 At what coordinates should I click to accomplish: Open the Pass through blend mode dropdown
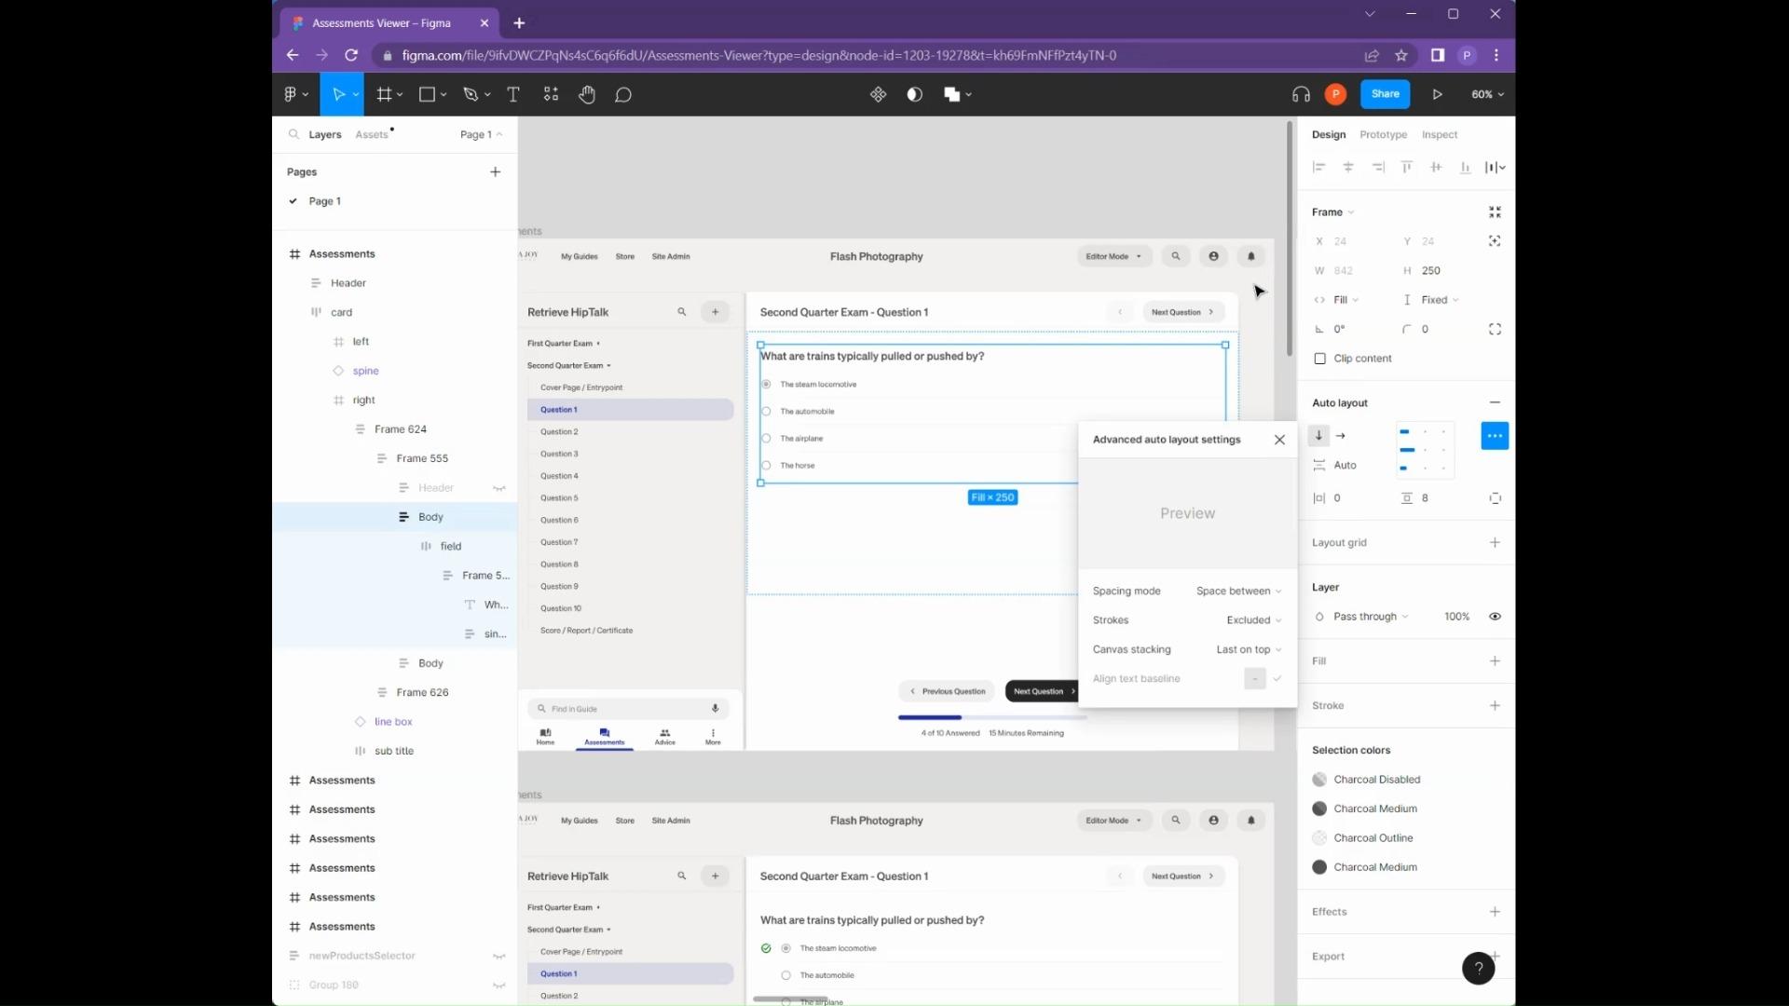[x=1371, y=617]
